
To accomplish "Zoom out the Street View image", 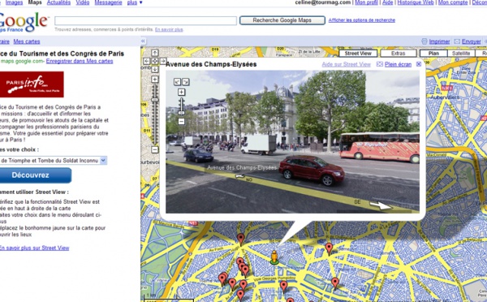I will coord(181,122).
